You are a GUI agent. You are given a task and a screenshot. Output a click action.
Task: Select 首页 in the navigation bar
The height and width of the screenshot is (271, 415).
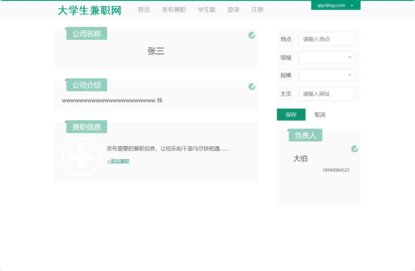144,10
